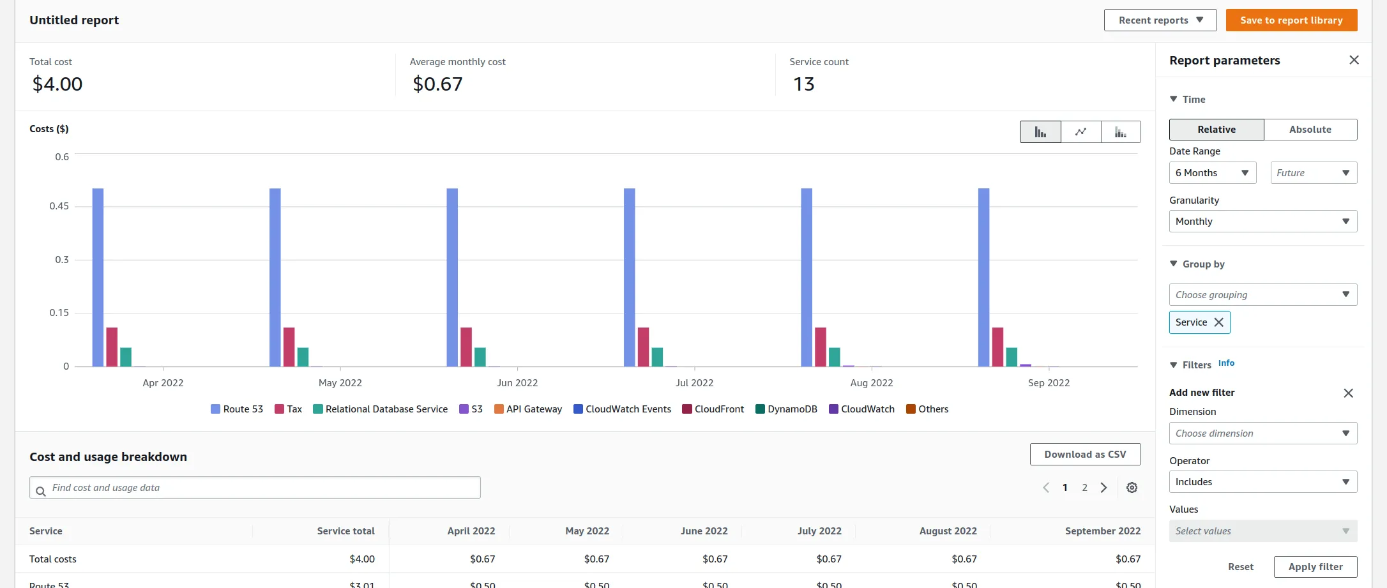
Task: Click the Jul 2022 x-axis label
Action: tap(694, 383)
